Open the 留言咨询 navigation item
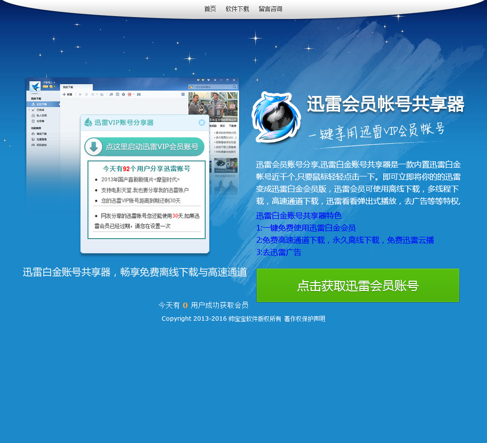Image resolution: width=487 pixels, height=443 pixels. pyautogui.click(x=270, y=9)
